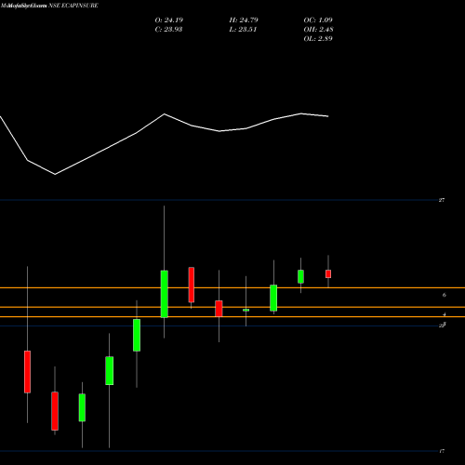Select the low value L: 23.51
Screen dimensions: 465x465
[x=243, y=30]
